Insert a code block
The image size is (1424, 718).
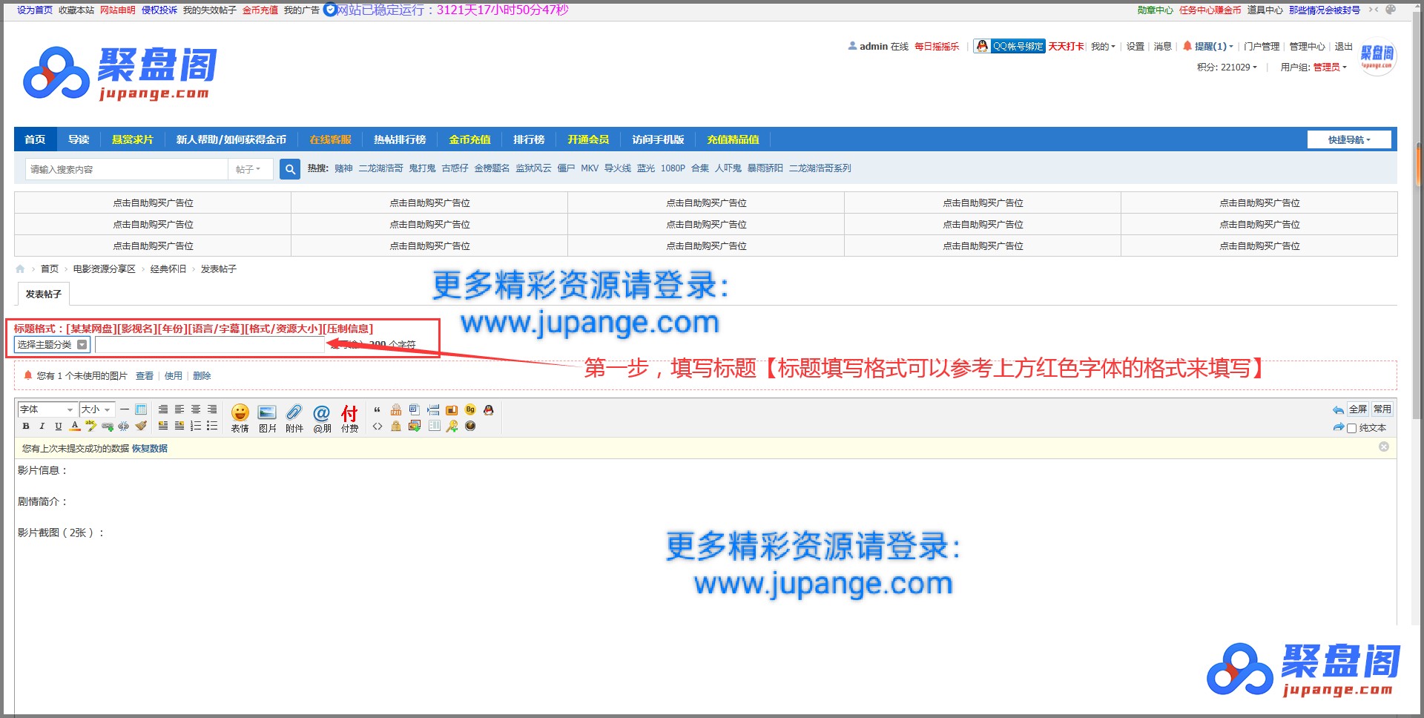(x=377, y=426)
